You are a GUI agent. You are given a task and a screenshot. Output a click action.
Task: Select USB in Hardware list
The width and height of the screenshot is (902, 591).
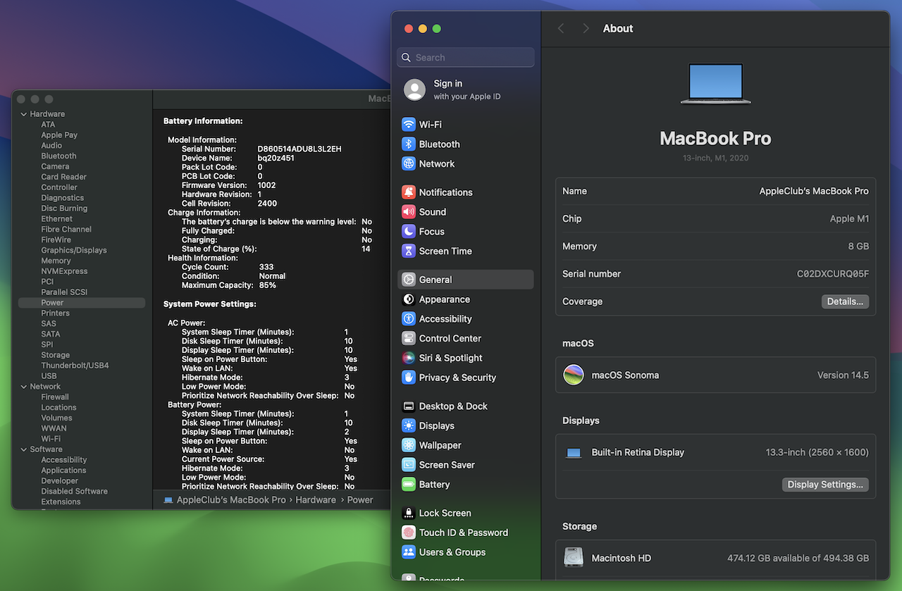pos(49,376)
